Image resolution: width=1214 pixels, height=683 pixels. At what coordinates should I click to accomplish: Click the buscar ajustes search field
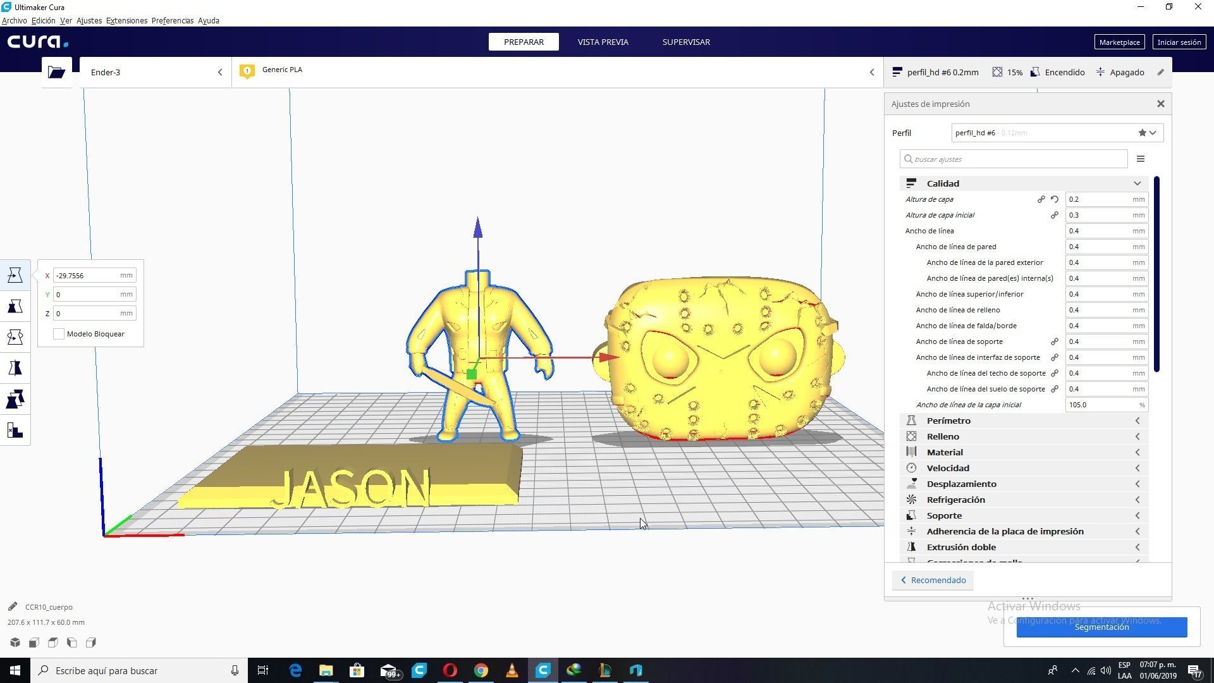(x=1014, y=159)
